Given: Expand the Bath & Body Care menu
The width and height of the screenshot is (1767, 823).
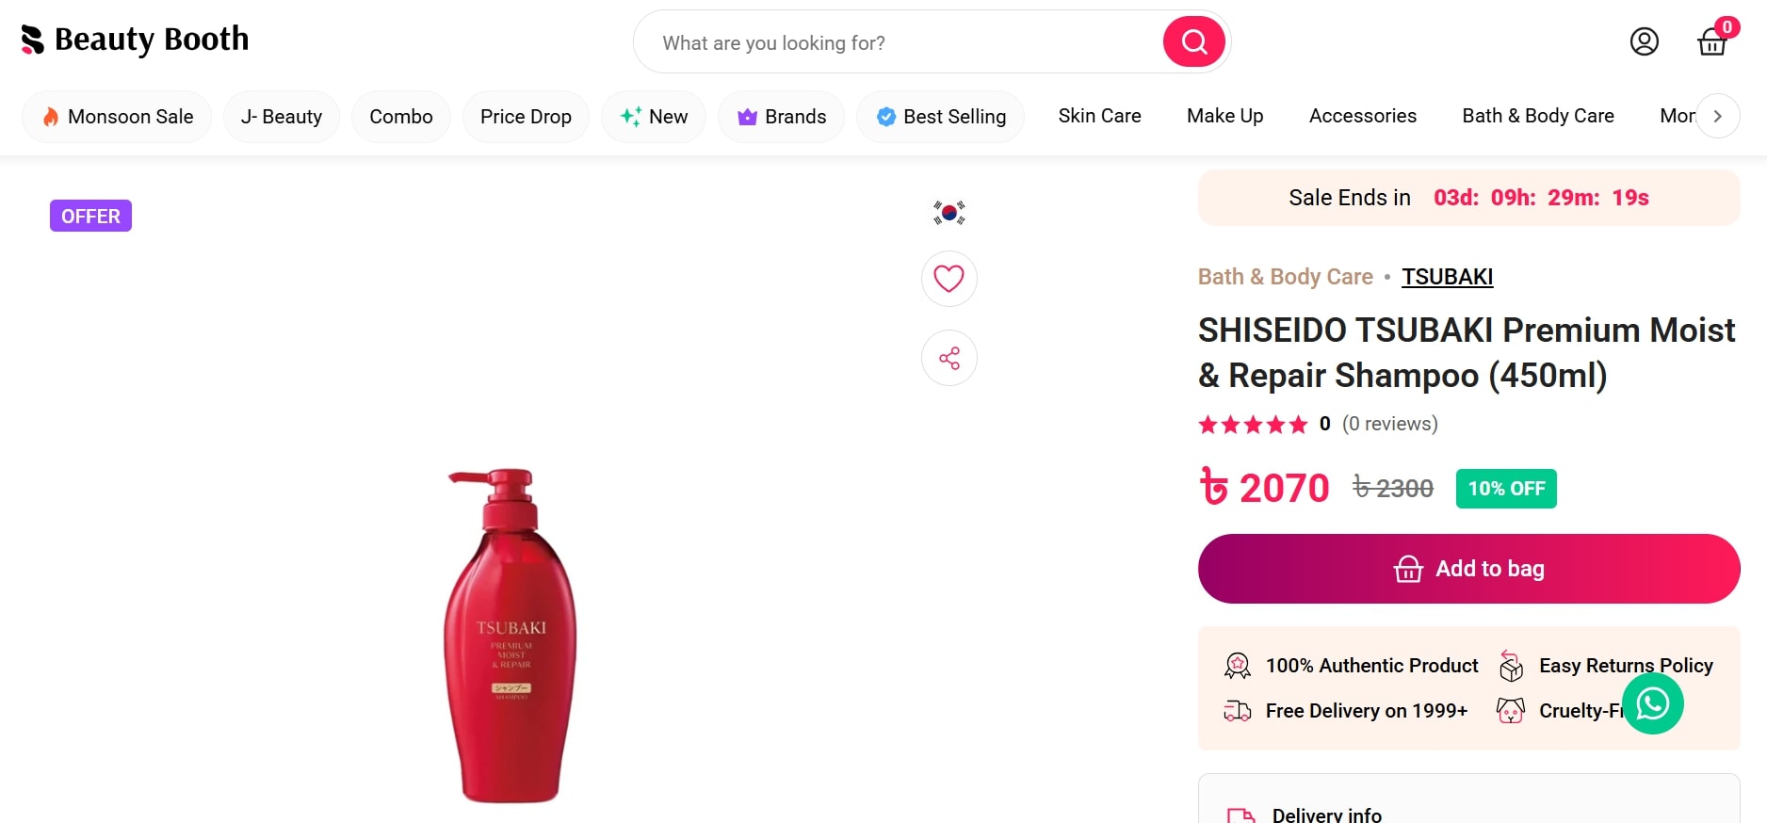Looking at the screenshot, I should (x=1537, y=116).
